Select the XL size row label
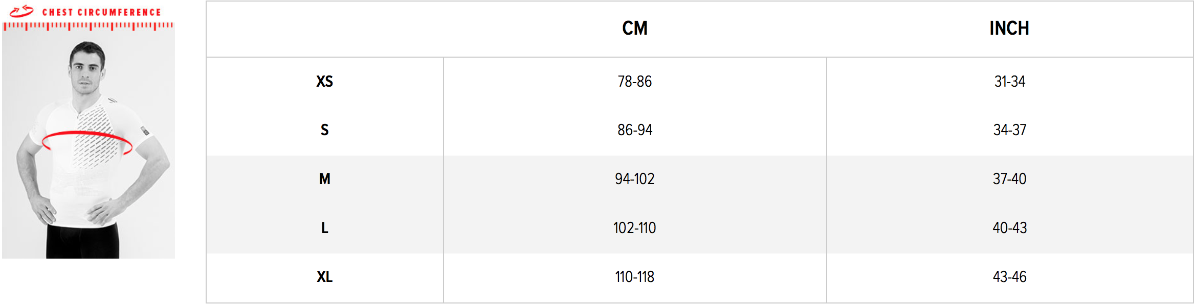This screenshot has width=1194, height=304. pos(324,276)
